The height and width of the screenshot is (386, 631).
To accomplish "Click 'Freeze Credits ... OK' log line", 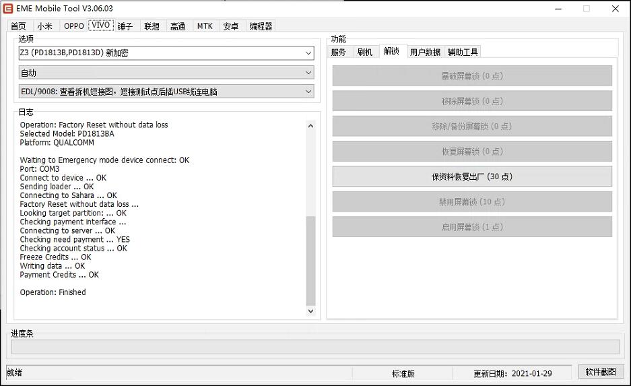I will [55, 257].
